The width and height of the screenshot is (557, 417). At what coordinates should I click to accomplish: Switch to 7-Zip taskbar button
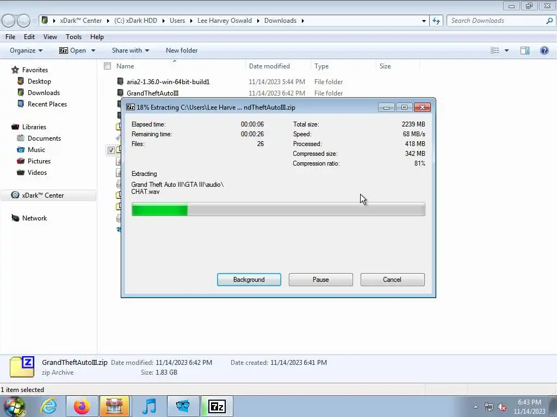tap(217, 406)
